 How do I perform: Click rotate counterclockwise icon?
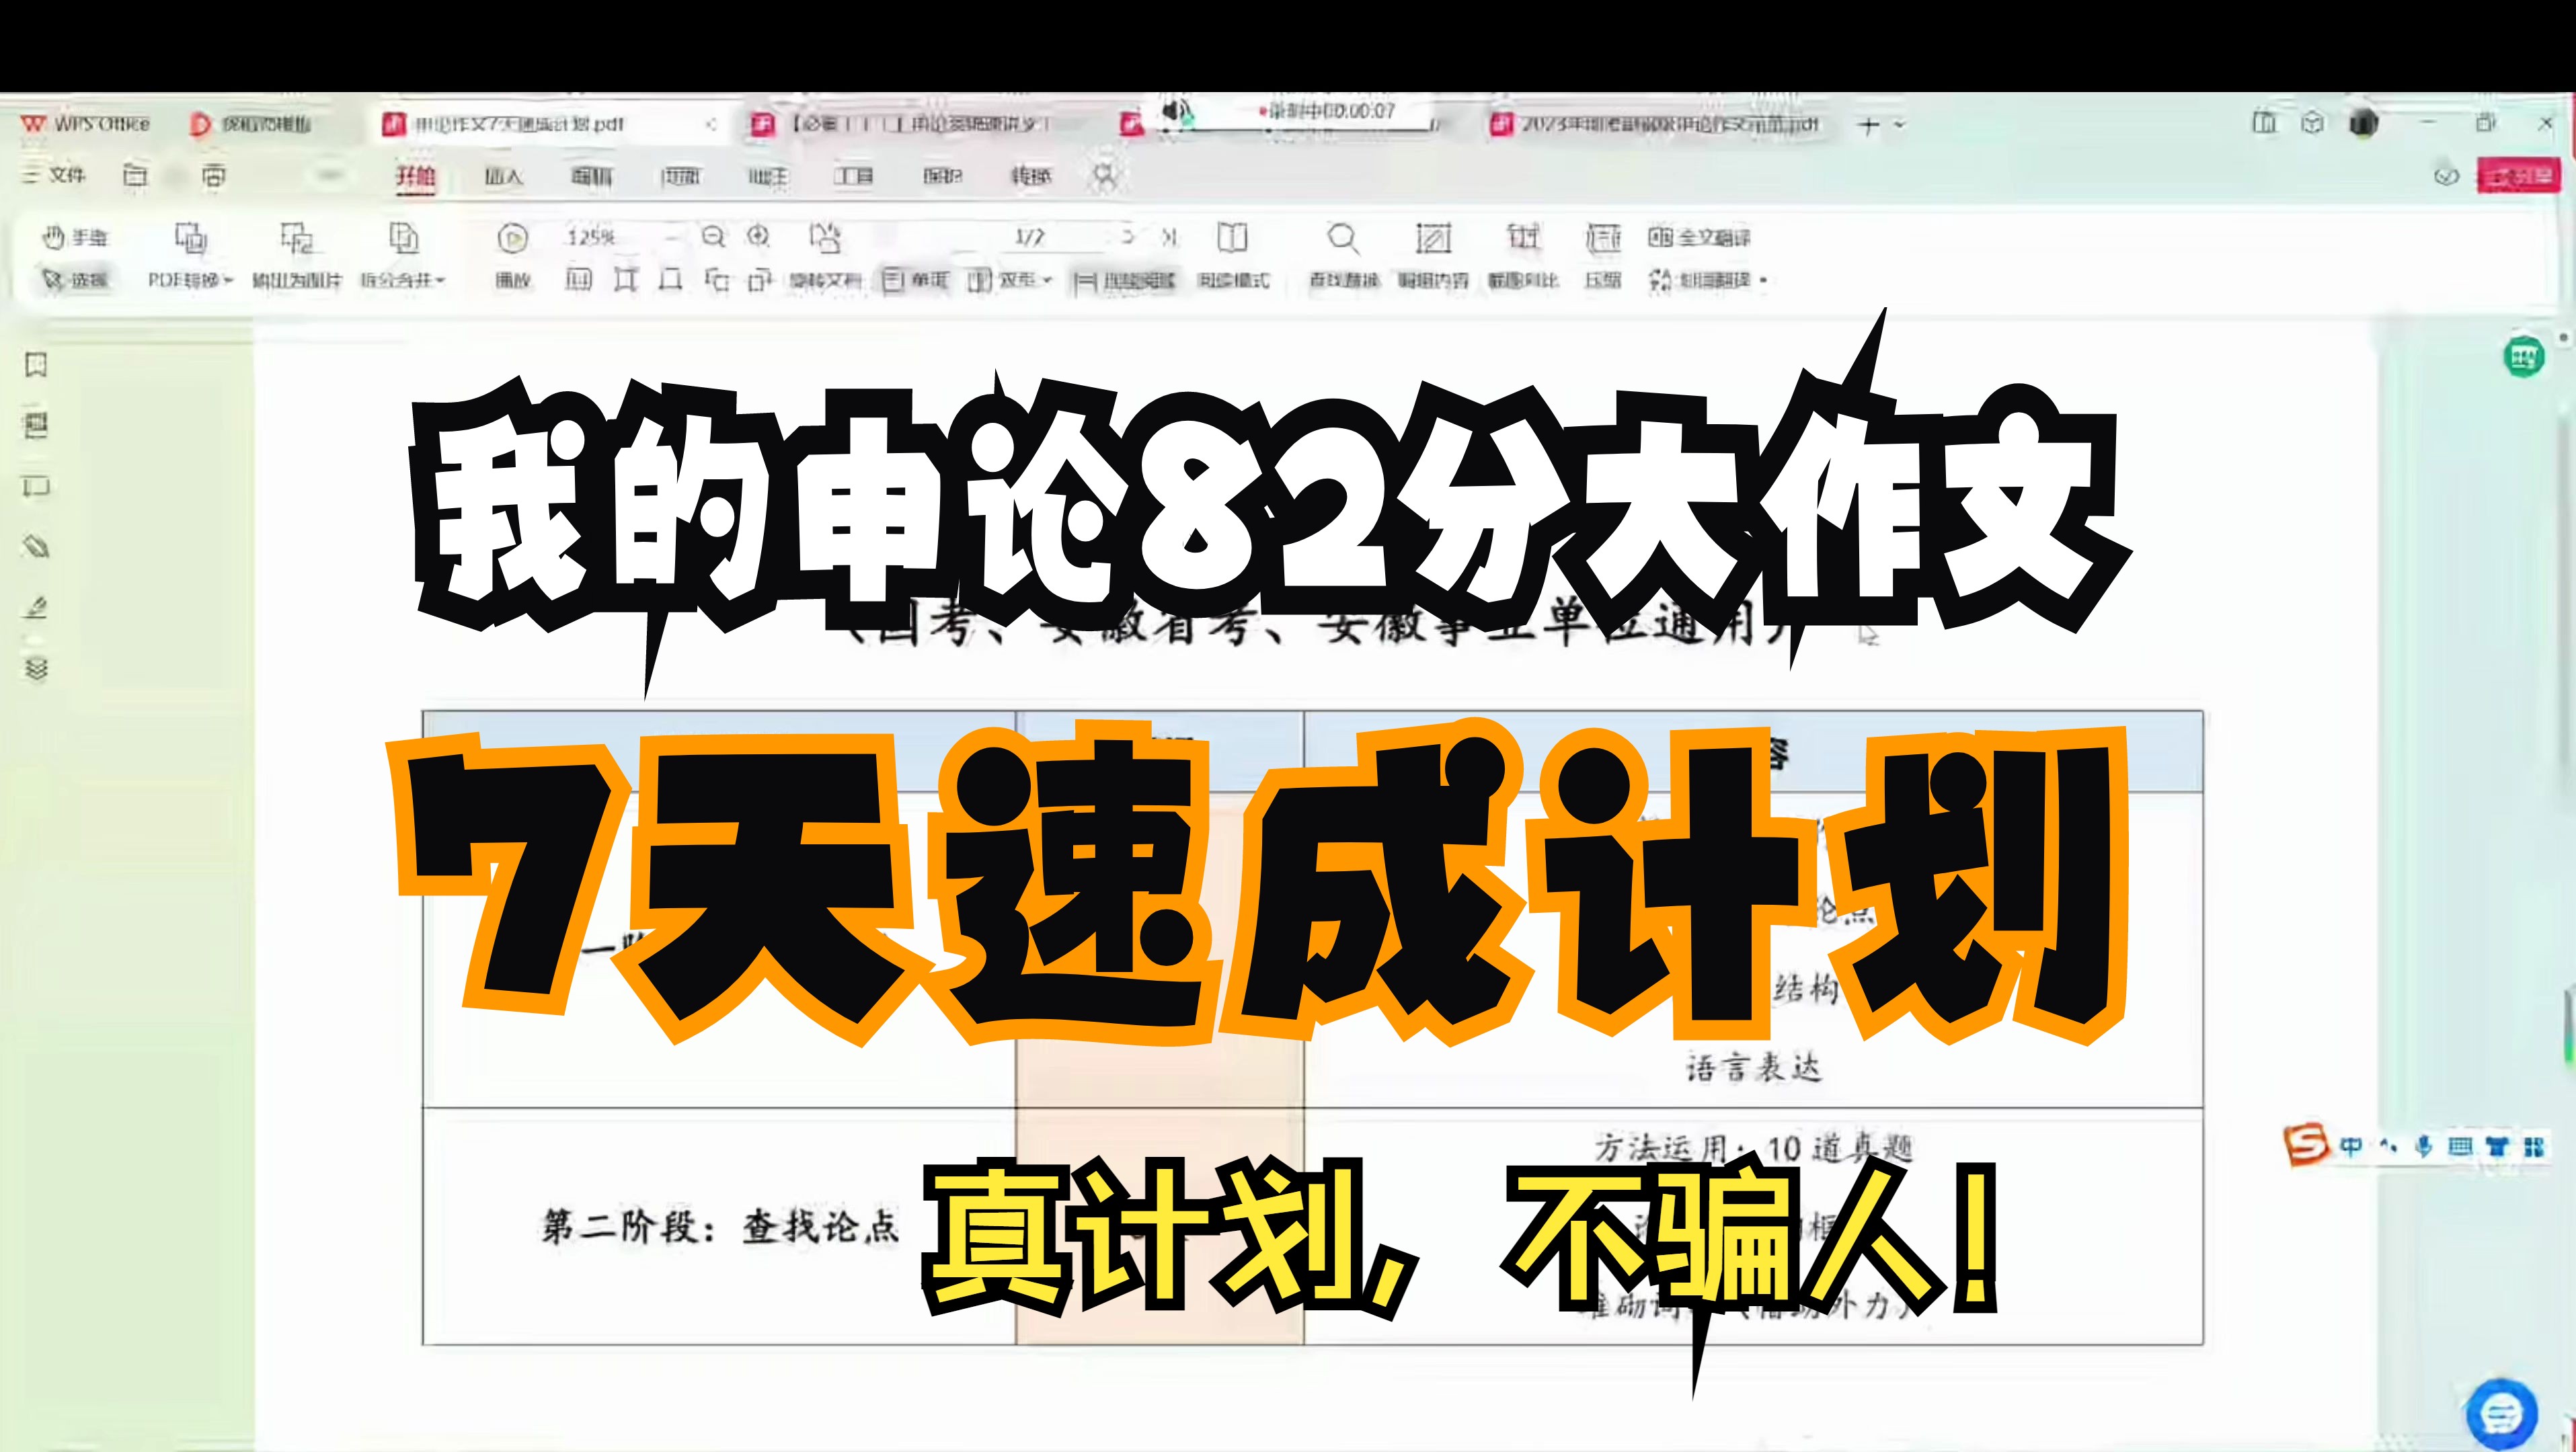[x=716, y=280]
